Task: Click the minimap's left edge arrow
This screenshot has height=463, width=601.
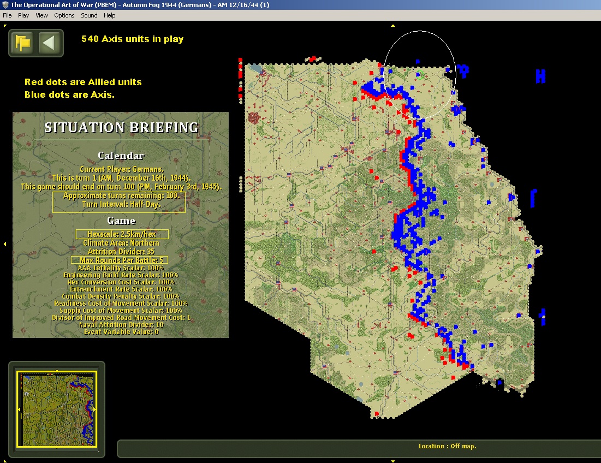Action: (x=19, y=409)
